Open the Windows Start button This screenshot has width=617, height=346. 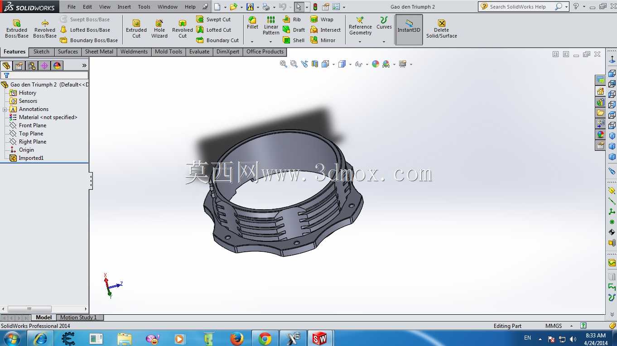click(x=11, y=338)
